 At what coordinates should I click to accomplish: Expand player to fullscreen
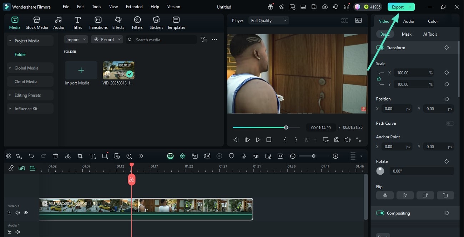coord(358,140)
